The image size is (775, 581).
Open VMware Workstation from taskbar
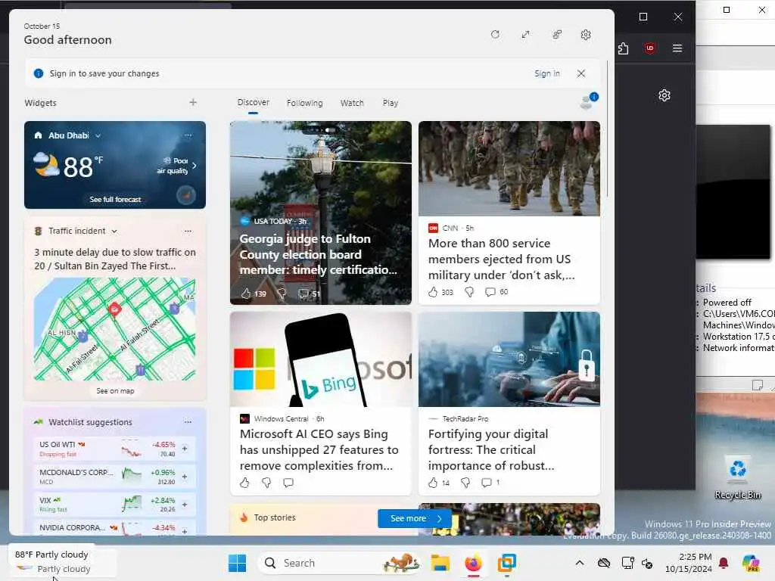[506, 563]
